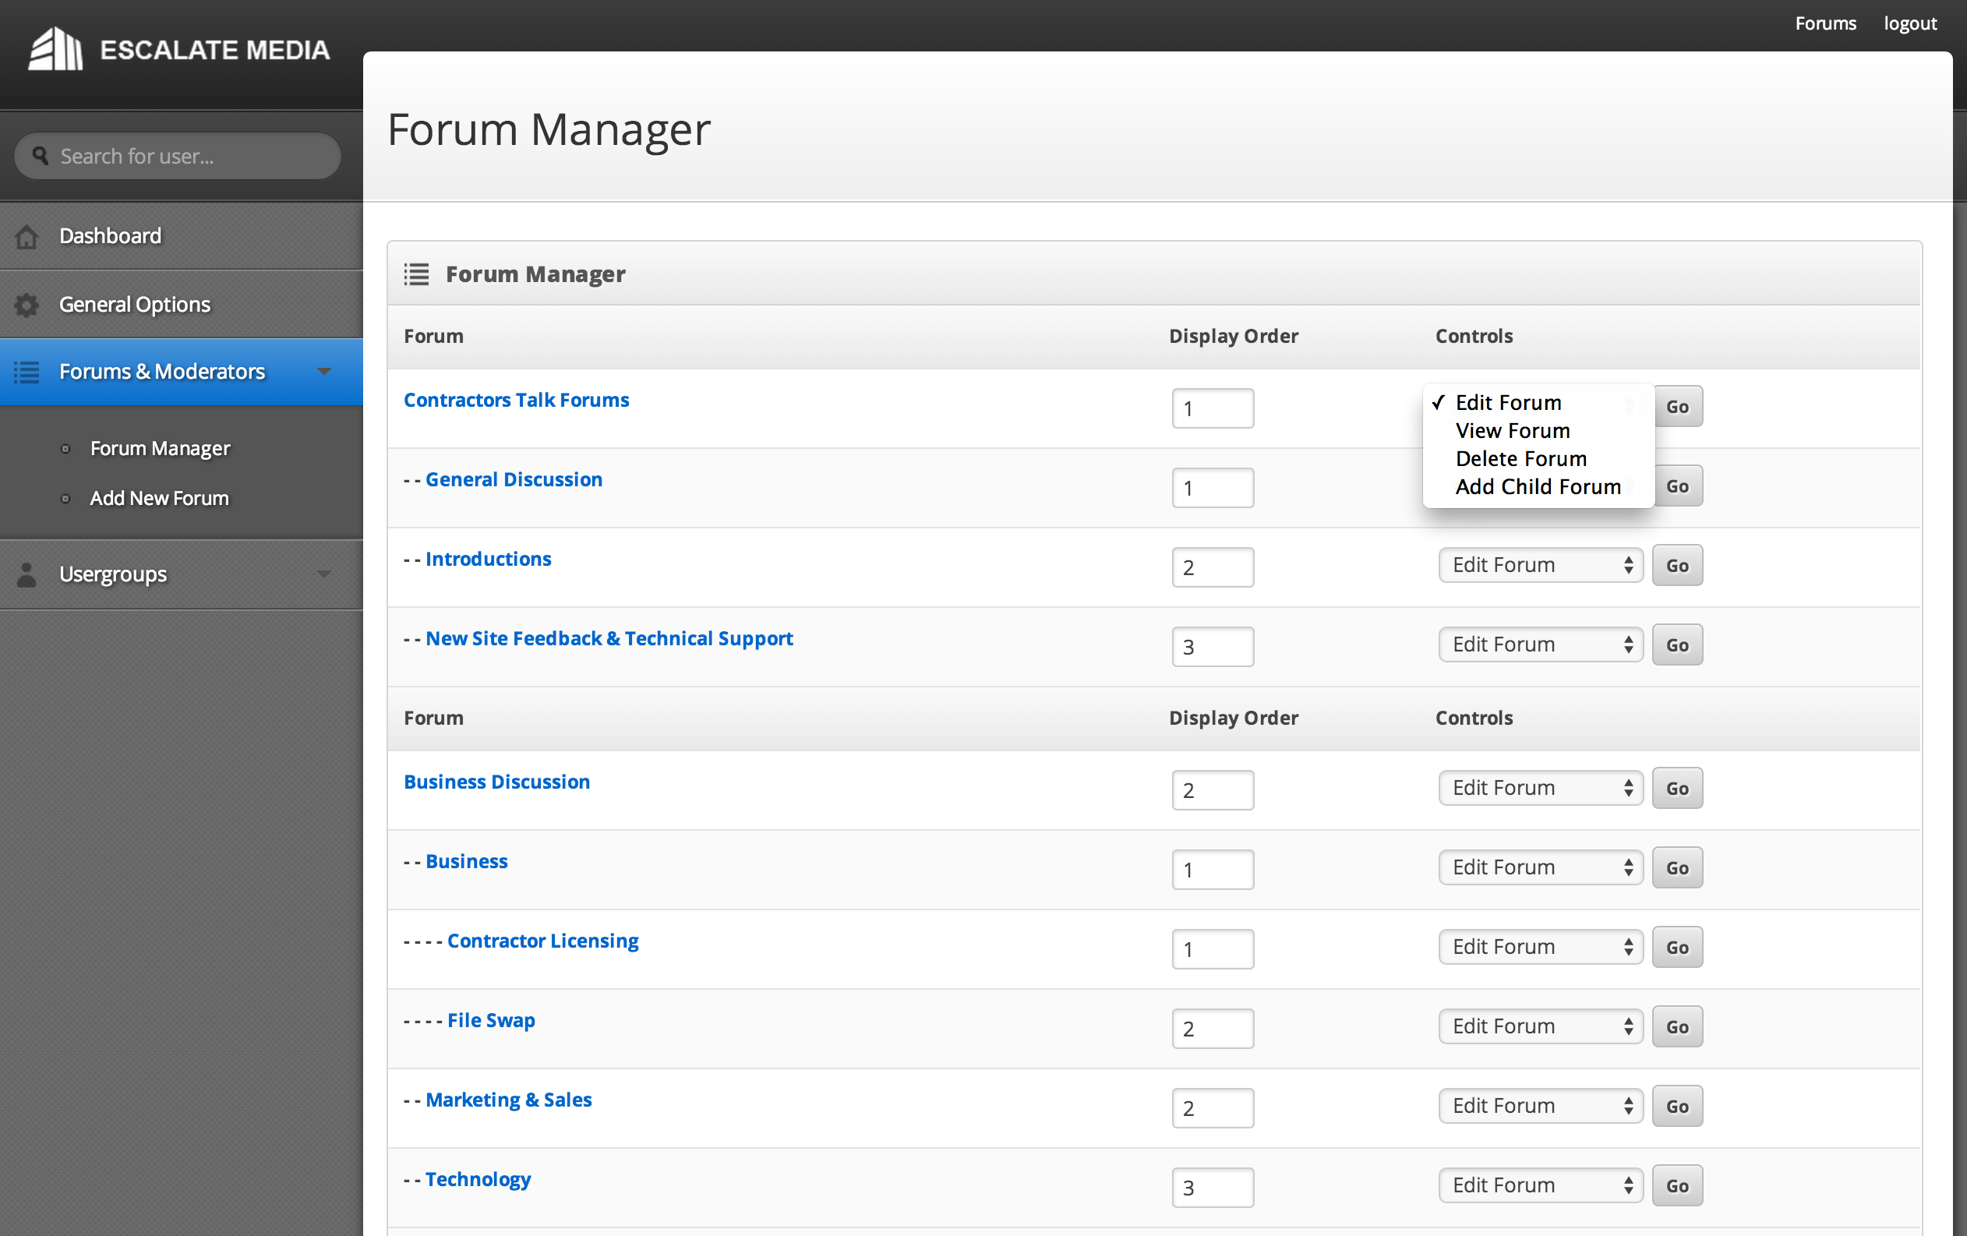Click the General Options gear icon
Image resolution: width=1967 pixels, height=1236 pixels.
[27, 305]
